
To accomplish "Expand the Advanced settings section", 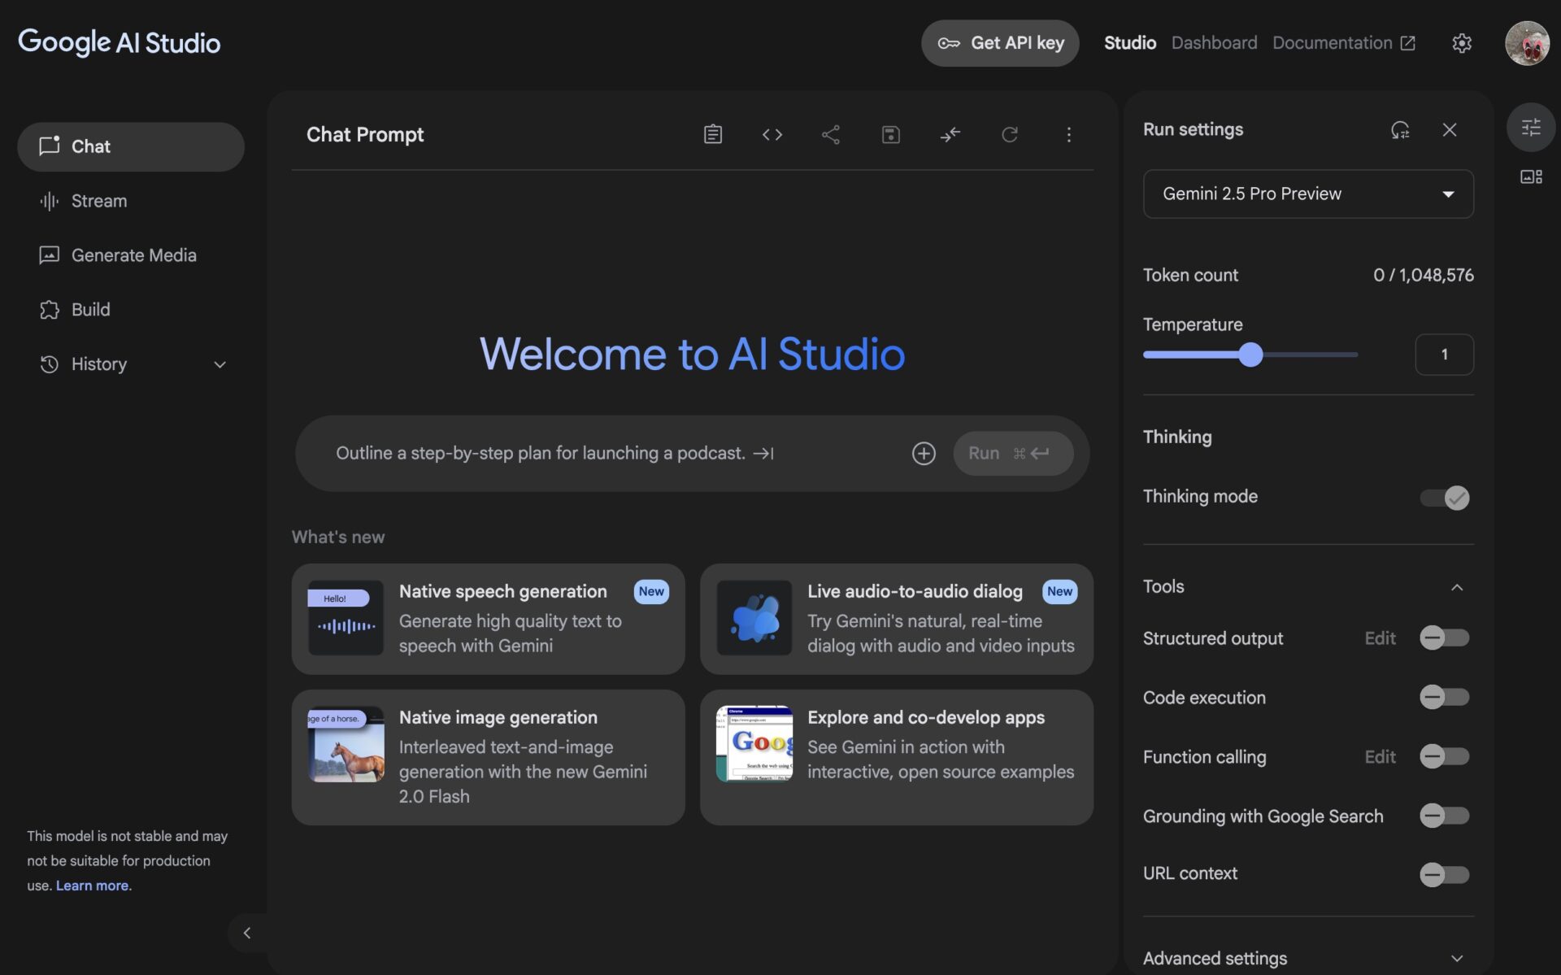I will 1308,958.
